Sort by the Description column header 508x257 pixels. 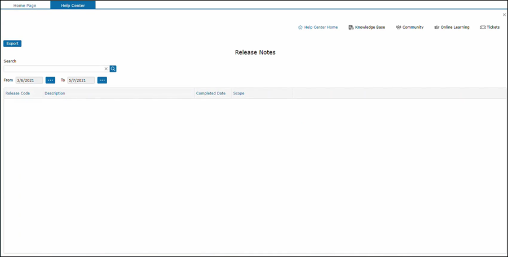[55, 93]
